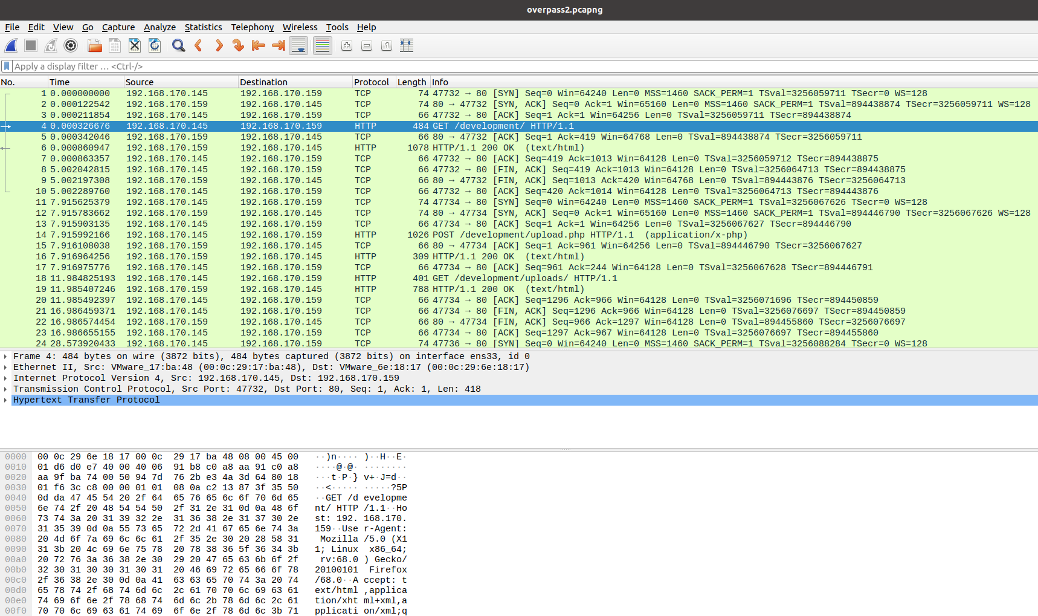Reload this capture file
Image resolution: width=1038 pixels, height=616 pixels.
(155, 45)
